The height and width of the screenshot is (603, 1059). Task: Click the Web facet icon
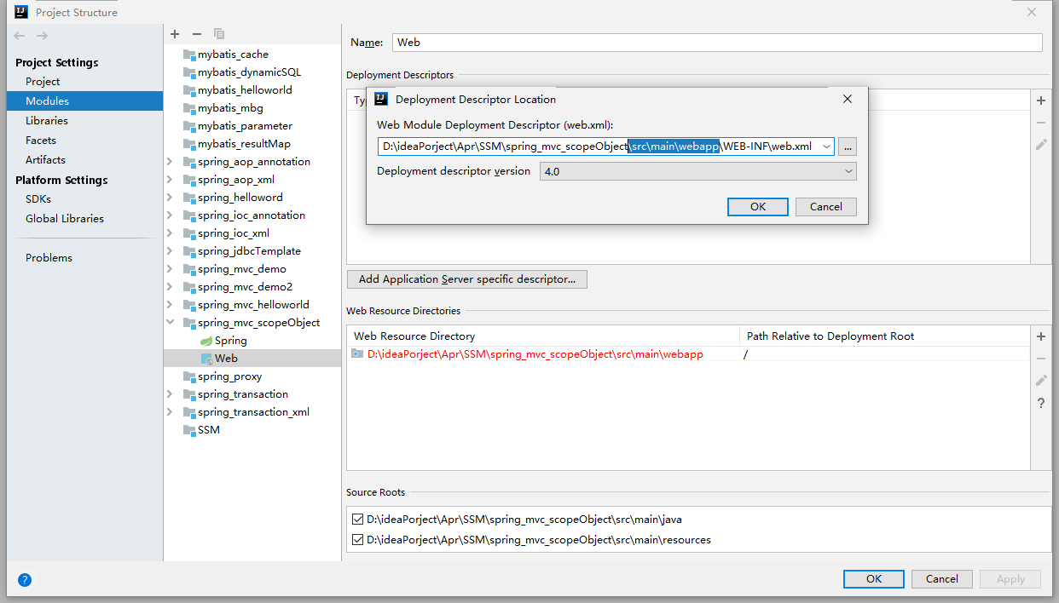tap(206, 359)
